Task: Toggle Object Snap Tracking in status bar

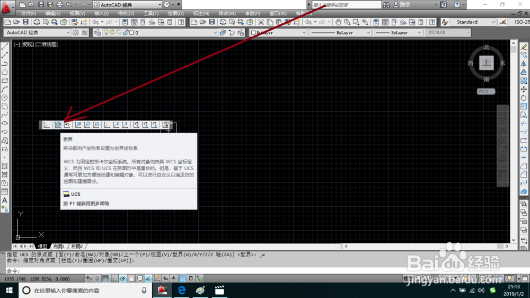Action: [x=148, y=278]
